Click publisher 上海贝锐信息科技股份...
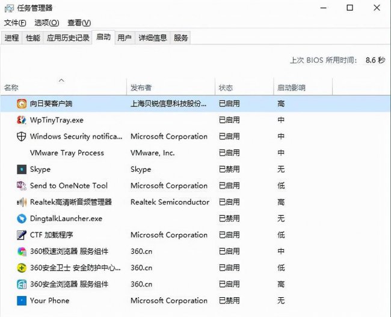Viewport: 391px width, 317px height. tap(168, 103)
